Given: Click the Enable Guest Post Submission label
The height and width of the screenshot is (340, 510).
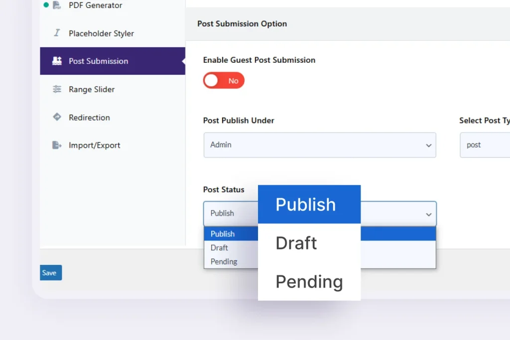Looking at the screenshot, I should click(x=259, y=60).
